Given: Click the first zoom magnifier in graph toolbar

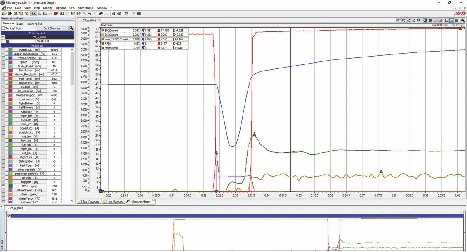Looking at the screenshot, I should tap(399, 20).
